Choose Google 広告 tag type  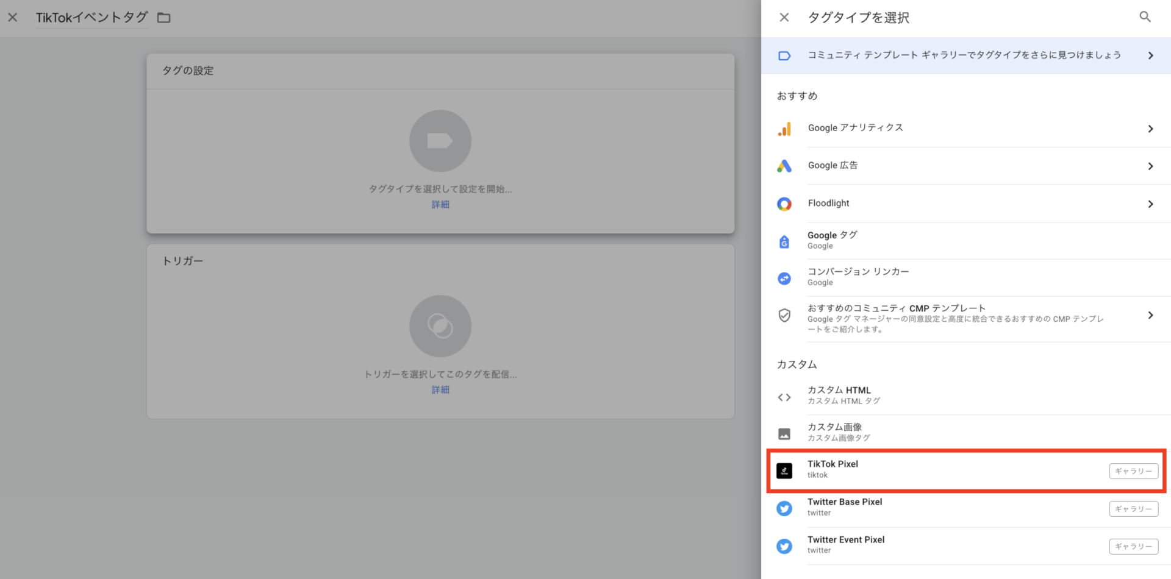966,166
